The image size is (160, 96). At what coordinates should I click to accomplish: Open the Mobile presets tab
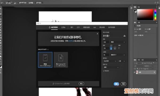102,27
